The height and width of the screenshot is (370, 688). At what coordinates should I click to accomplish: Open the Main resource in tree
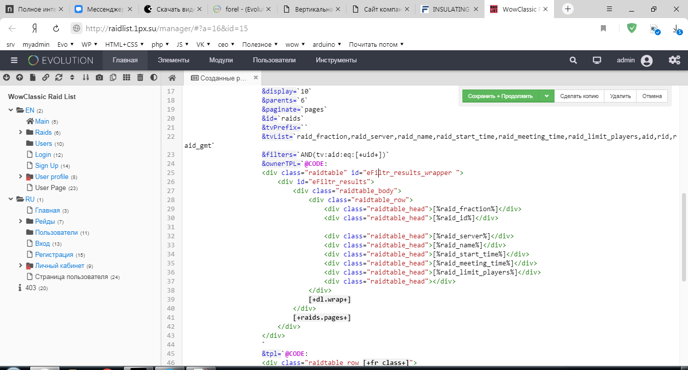(x=42, y=121)
